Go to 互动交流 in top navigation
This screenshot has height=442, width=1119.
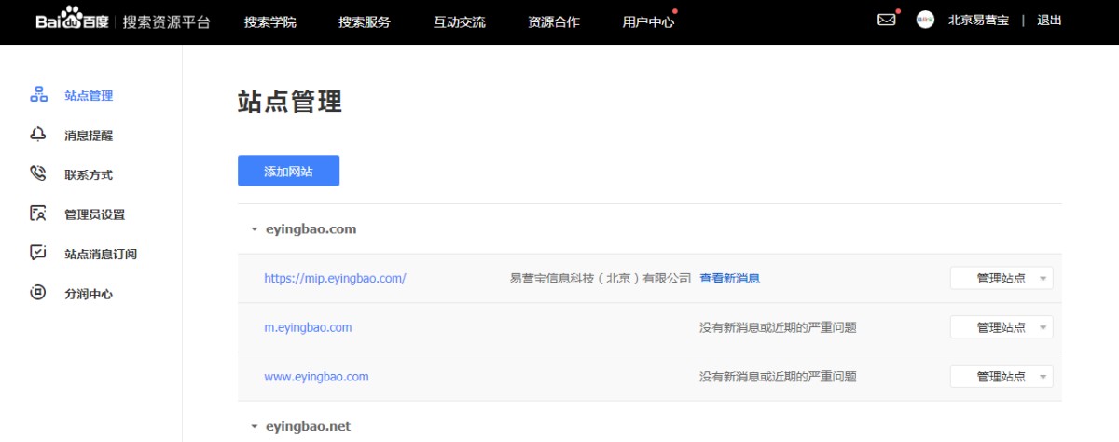460,21
